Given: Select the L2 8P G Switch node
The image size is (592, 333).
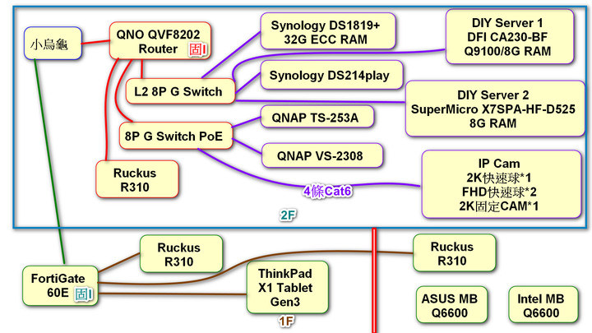Looking at the screenshot, I should (x=180, y=91).
